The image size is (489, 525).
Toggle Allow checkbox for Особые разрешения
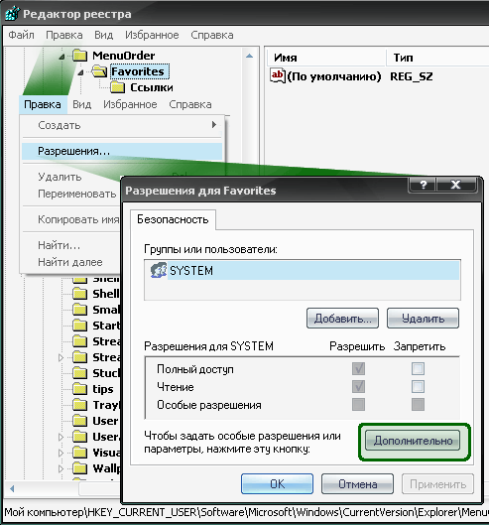pos(358,404)
